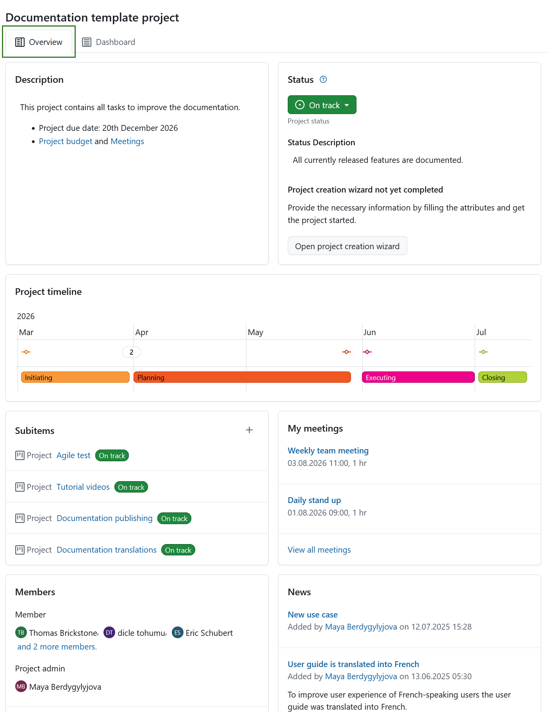Screen dimensions: 547x712
Task: Click the Status help question mark icon
Action: click(x=323, y=80)
